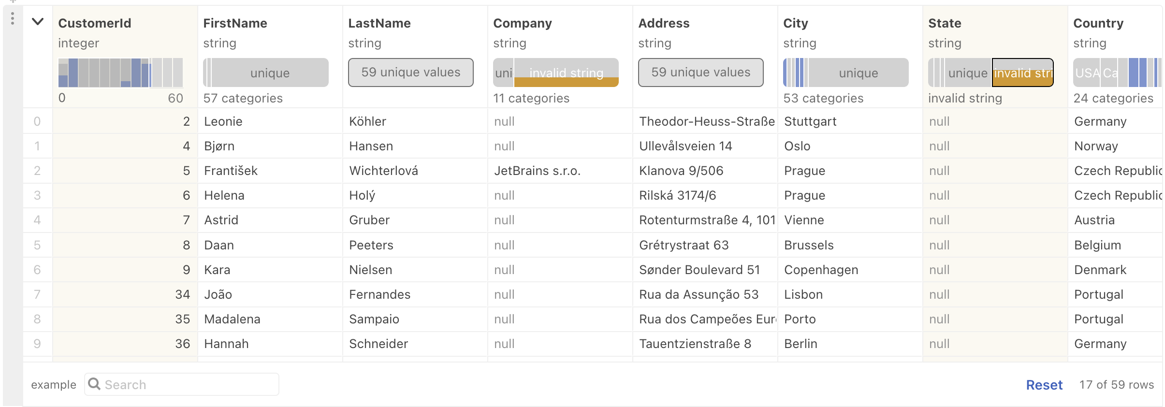Click the CustomerId histogram chart
This screenshot has width=1165, height=407.
tap(120, 73)
